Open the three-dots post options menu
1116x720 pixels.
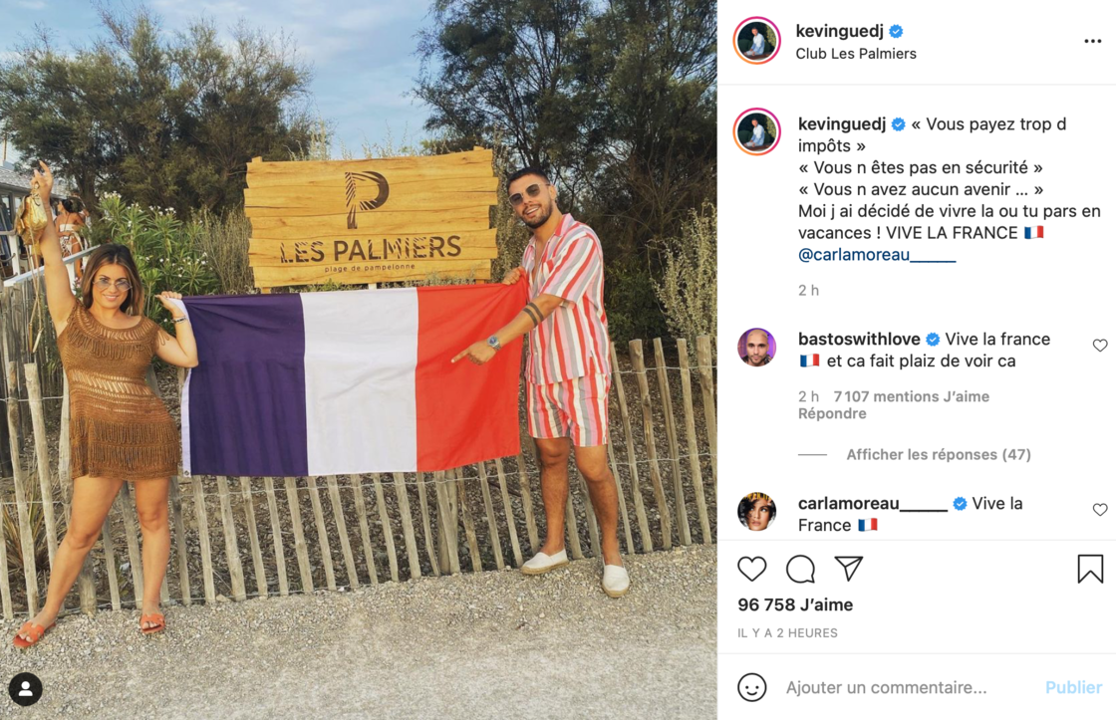[x=1092, y=41]
